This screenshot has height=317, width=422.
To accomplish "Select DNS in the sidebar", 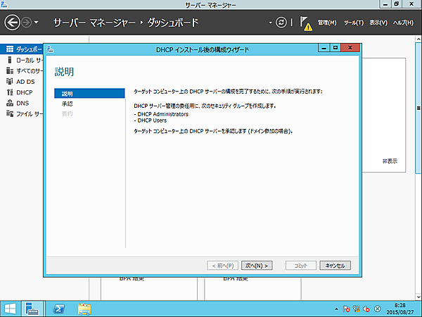I will 22,103.
